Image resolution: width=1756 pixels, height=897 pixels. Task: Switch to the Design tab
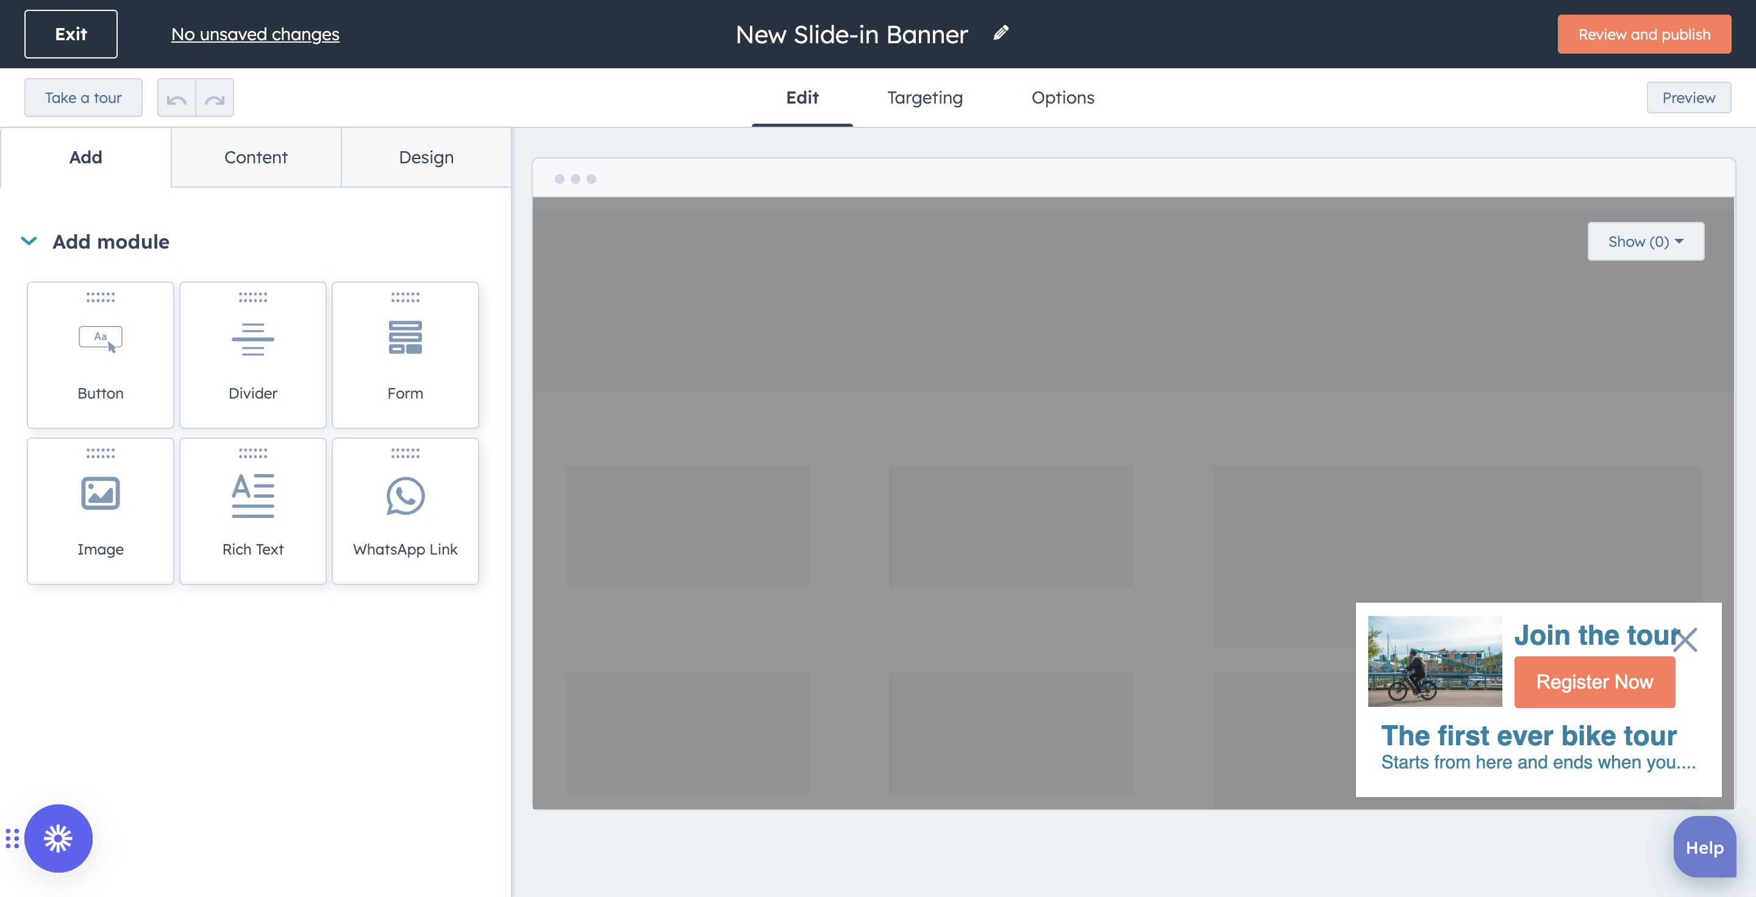coord(425,157)
